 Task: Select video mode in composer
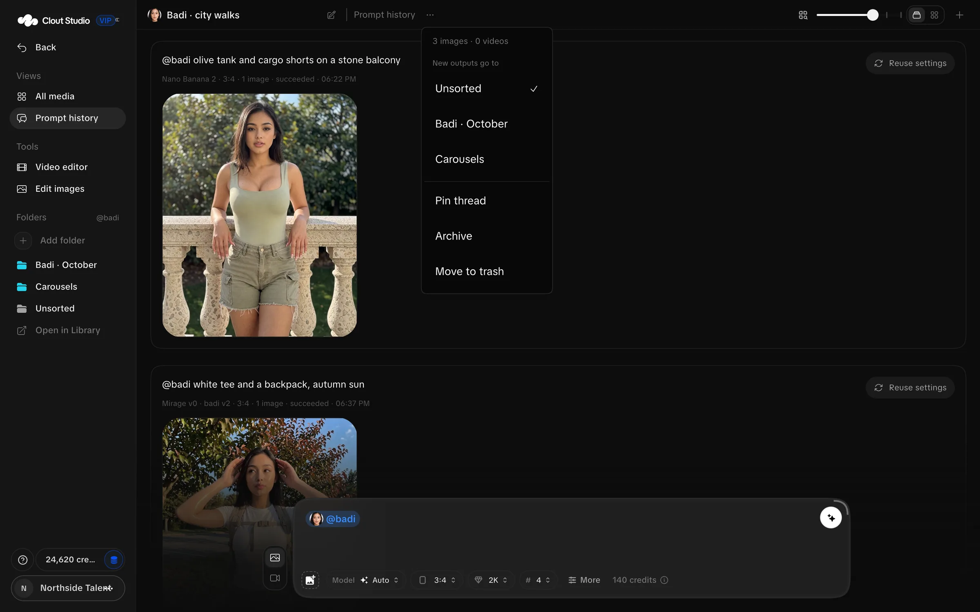click(275, 578)
